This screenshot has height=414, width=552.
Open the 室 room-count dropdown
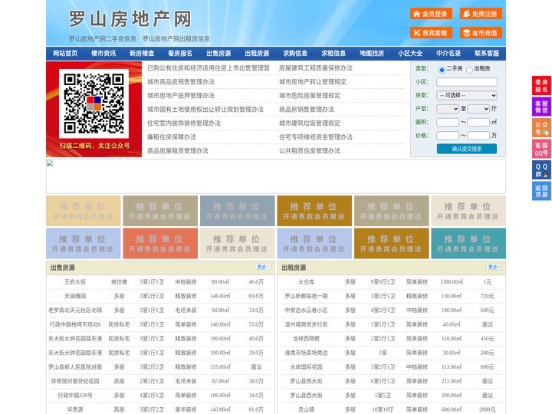point(448,109)
